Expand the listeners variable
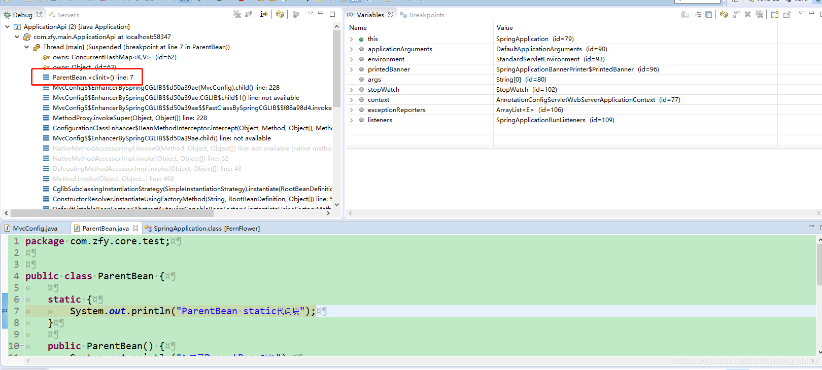822x370 pixels. pyautogui.click(x=351, y=120)
